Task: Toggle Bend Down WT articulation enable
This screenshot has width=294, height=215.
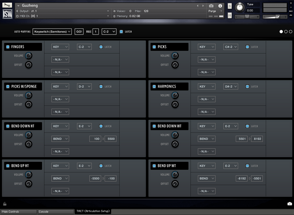Action: 154,126
